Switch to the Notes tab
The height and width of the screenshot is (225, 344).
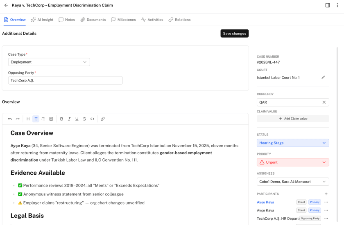(x=67, y=20)
